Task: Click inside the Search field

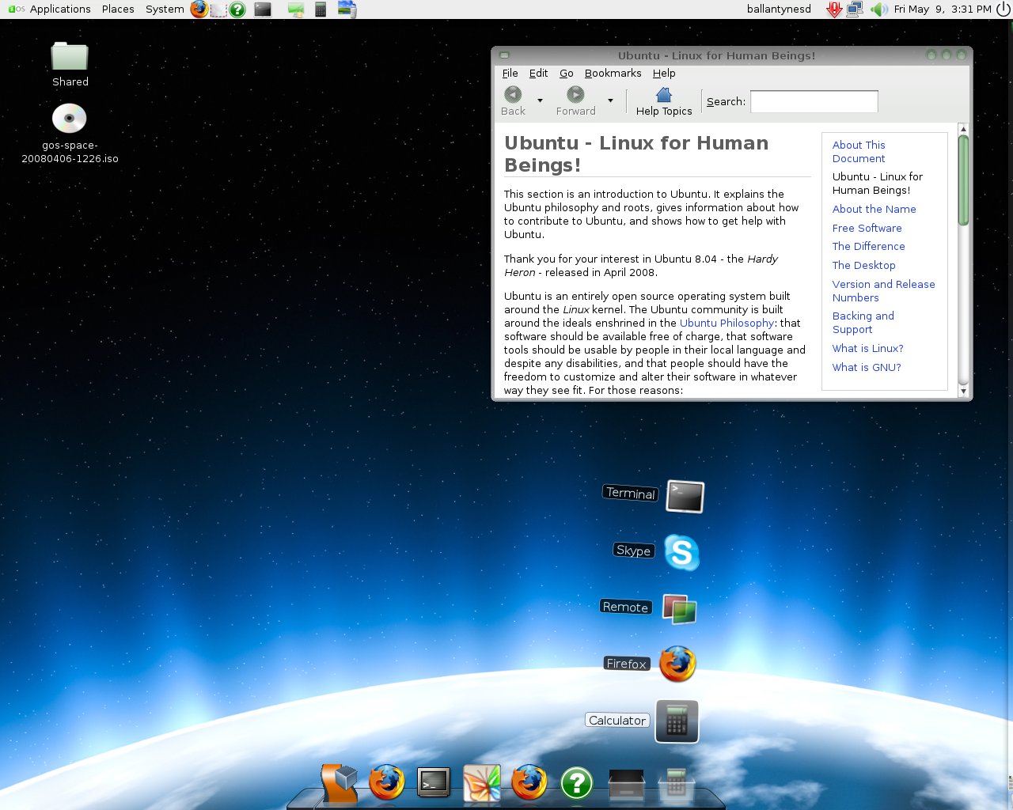Action: 813,101
